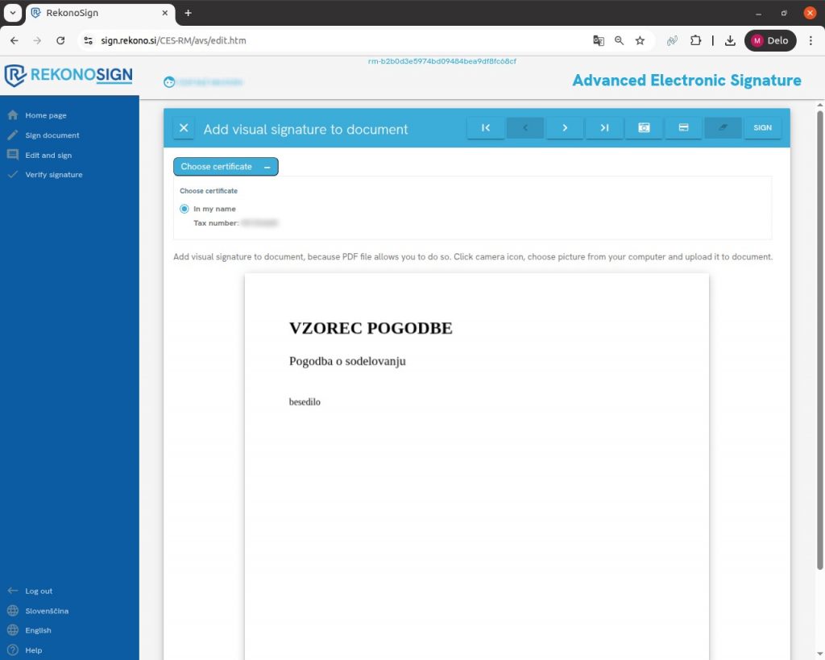Open the browser Downloads icon
Image resolution: width=825 pixels, height=660 pixels.
pyautogui.click(x=730, y=40)
